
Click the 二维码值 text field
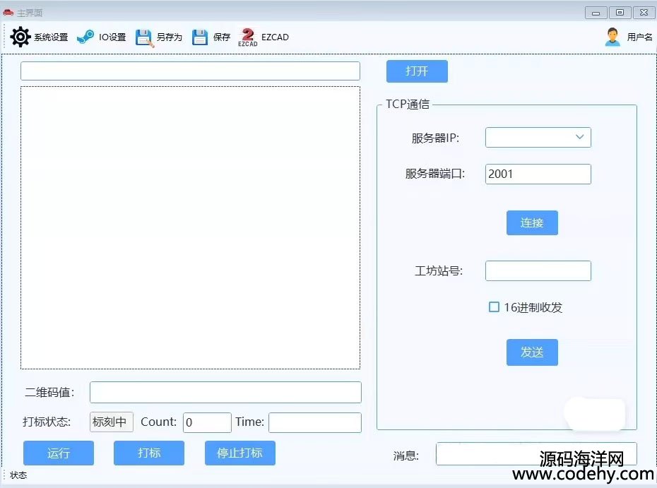click(225, 392)
